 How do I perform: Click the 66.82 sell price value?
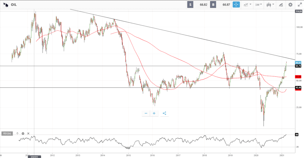[x=203, y=5]
